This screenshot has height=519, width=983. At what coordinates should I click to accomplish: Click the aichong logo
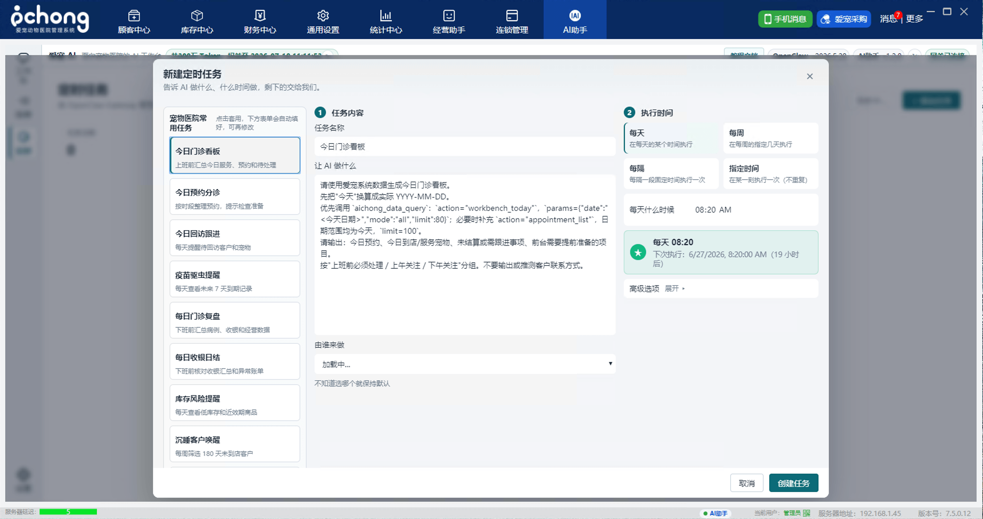(50, 19)
